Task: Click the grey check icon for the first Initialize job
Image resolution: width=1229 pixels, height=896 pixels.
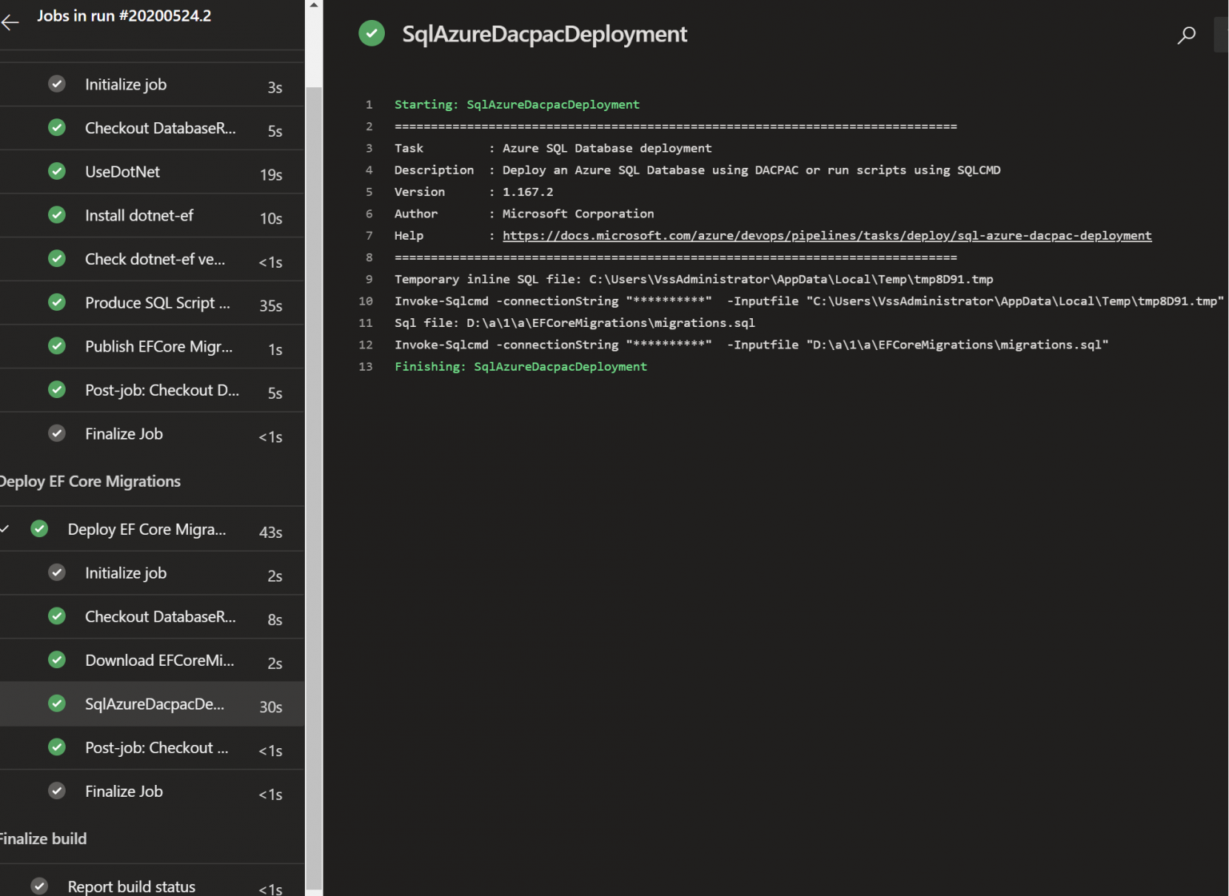Action: point(57,84)
